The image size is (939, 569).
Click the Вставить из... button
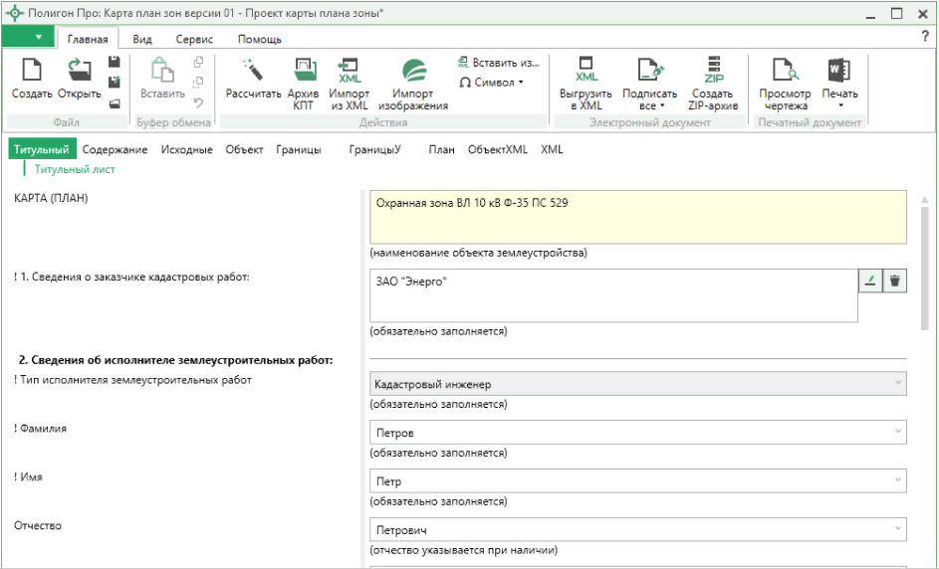point(498,62)
